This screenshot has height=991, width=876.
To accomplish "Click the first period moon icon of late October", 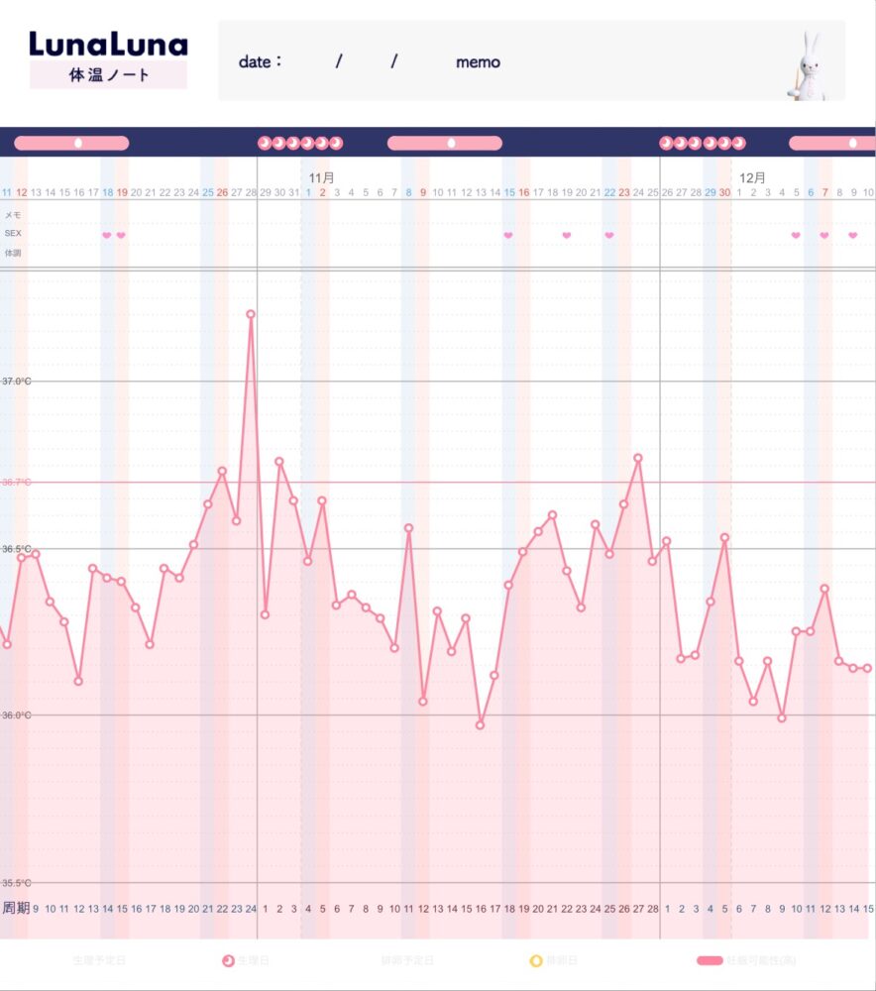I will 265,143.
